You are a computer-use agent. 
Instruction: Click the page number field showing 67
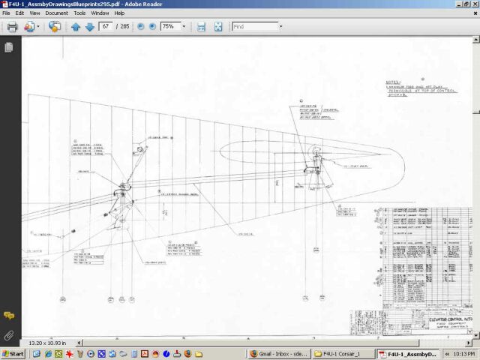point(106,27)
